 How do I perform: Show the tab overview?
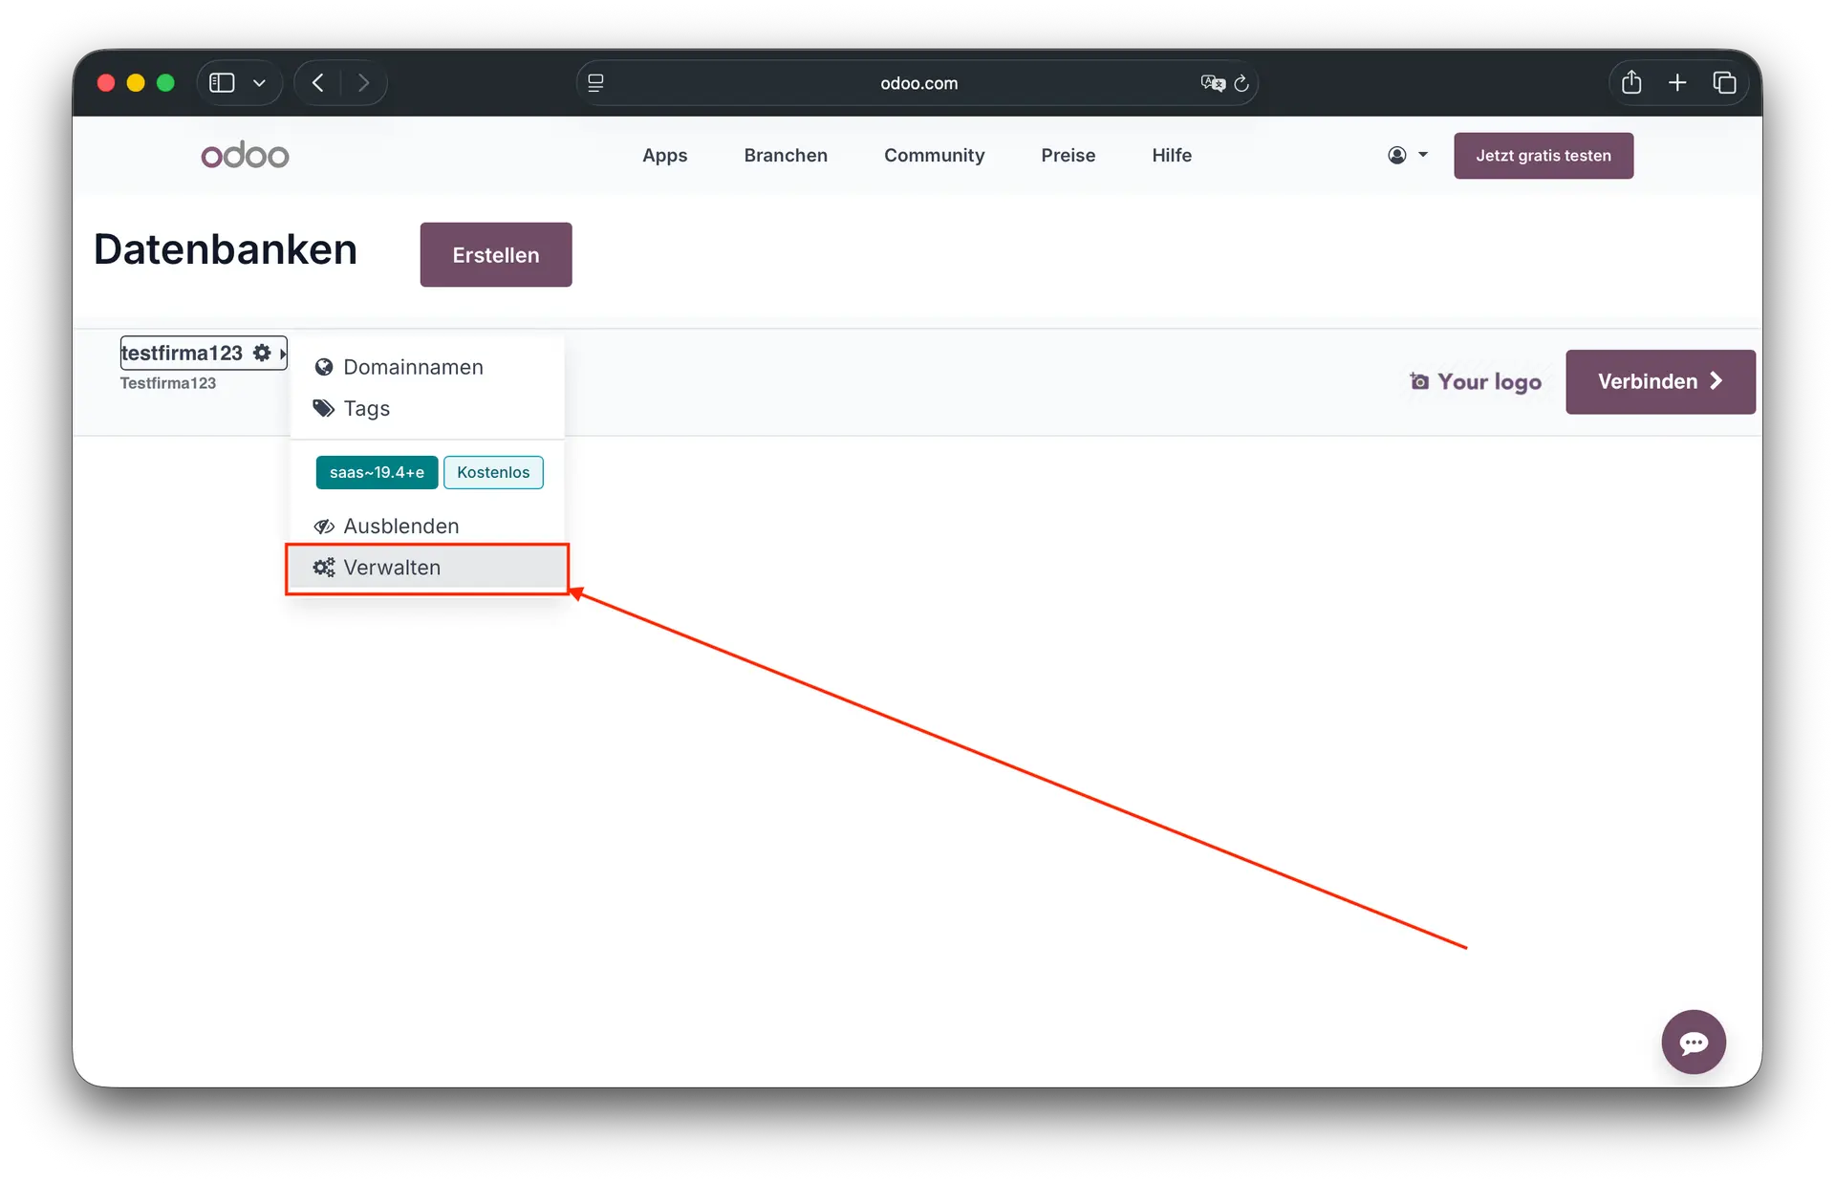pyautogui.click(x=1724, y=83)
